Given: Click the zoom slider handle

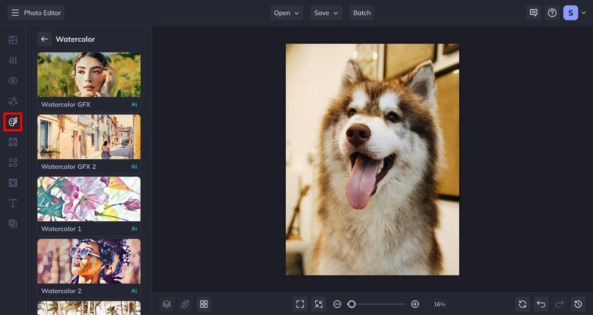Looking at the screenshot, I should click(351, 304).
